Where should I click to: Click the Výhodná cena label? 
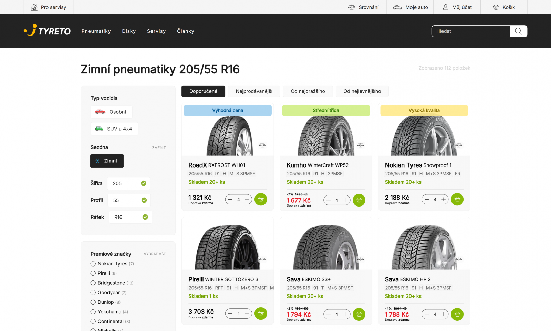point(228,110)
